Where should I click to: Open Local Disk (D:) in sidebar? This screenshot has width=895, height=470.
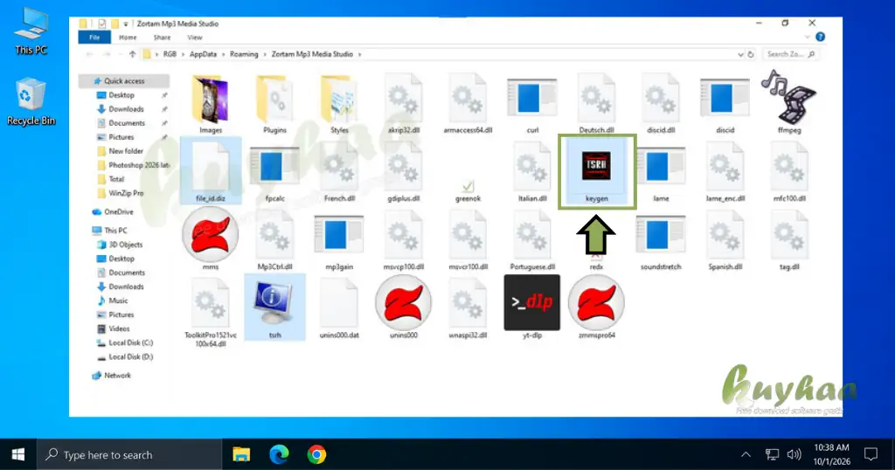pyautogui.click(x=131, y=357)
